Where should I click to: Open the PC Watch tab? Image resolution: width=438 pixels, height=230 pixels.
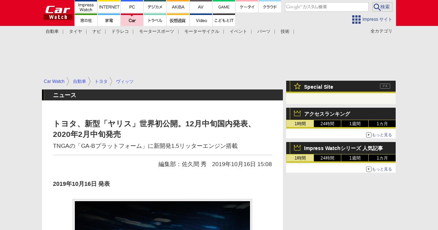[x=132, y=7]
